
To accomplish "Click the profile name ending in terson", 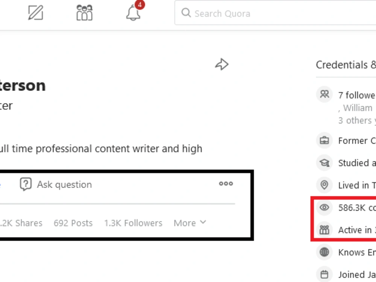I will click(x=23, y=85).
